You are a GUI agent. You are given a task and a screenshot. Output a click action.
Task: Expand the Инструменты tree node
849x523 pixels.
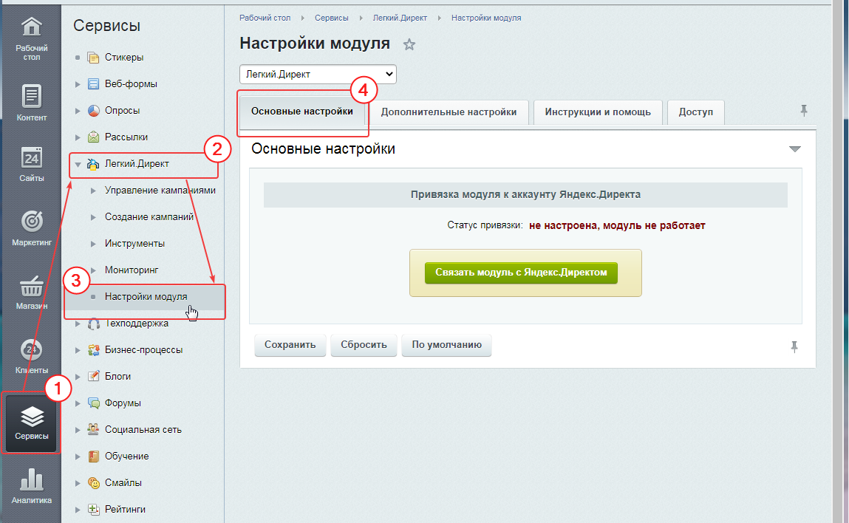(93, 244)
